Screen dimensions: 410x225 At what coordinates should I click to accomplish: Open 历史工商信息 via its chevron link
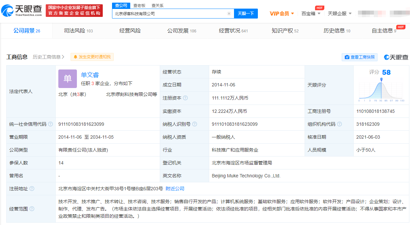pos(49,57)
